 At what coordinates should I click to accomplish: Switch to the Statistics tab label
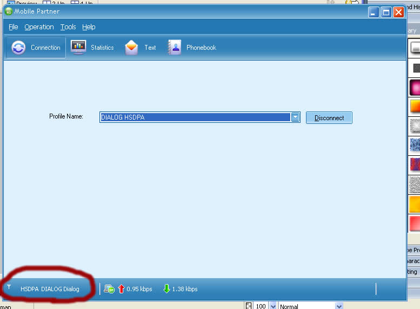[x=102, y=48]
